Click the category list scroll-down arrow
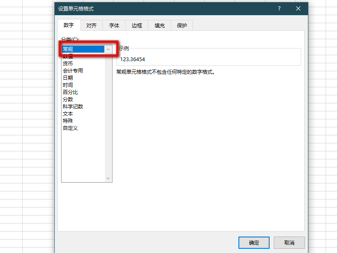The image size is (337, 253). [x=108, y=178]
